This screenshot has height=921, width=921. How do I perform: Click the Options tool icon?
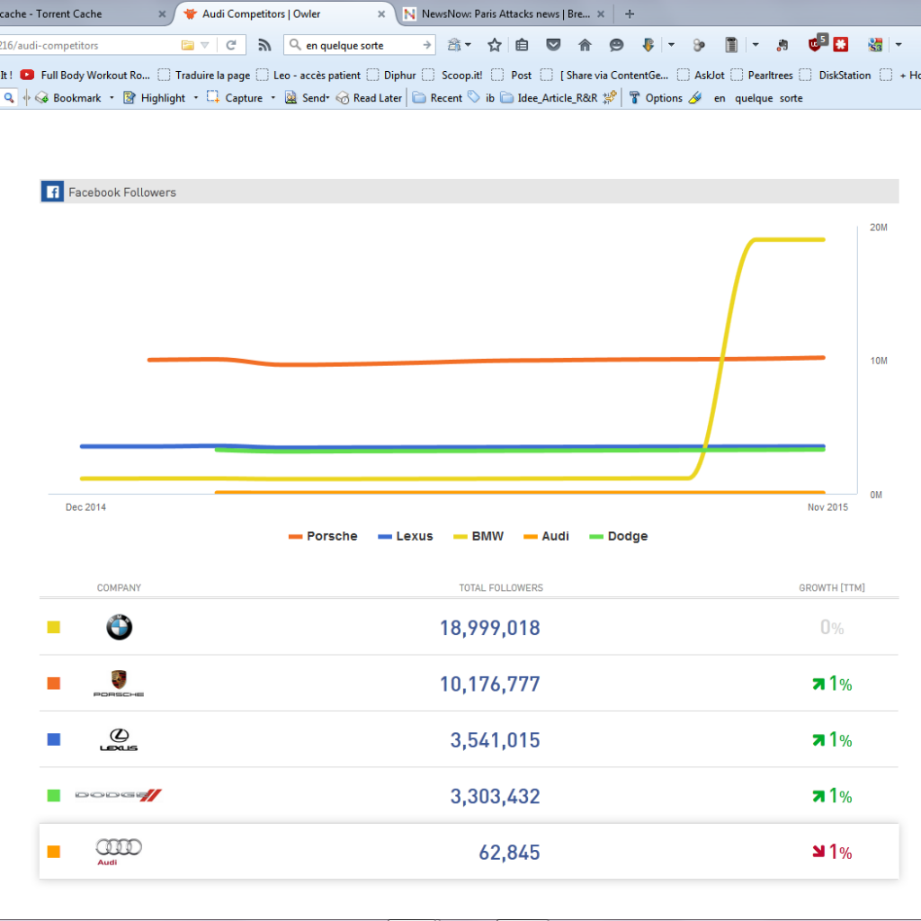click(x=634, y=97)
